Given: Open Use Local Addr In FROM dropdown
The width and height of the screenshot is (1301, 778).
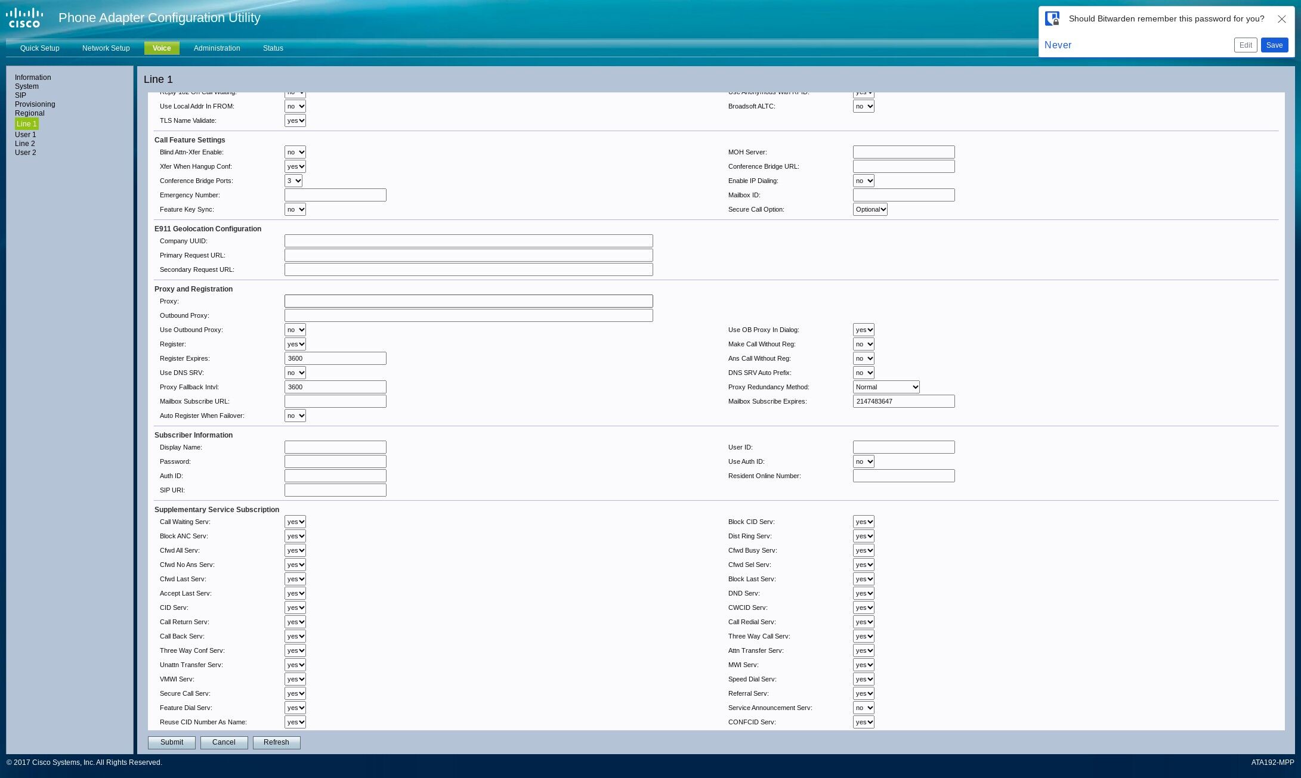Looking at the screenshot, I should pos(295,107).
